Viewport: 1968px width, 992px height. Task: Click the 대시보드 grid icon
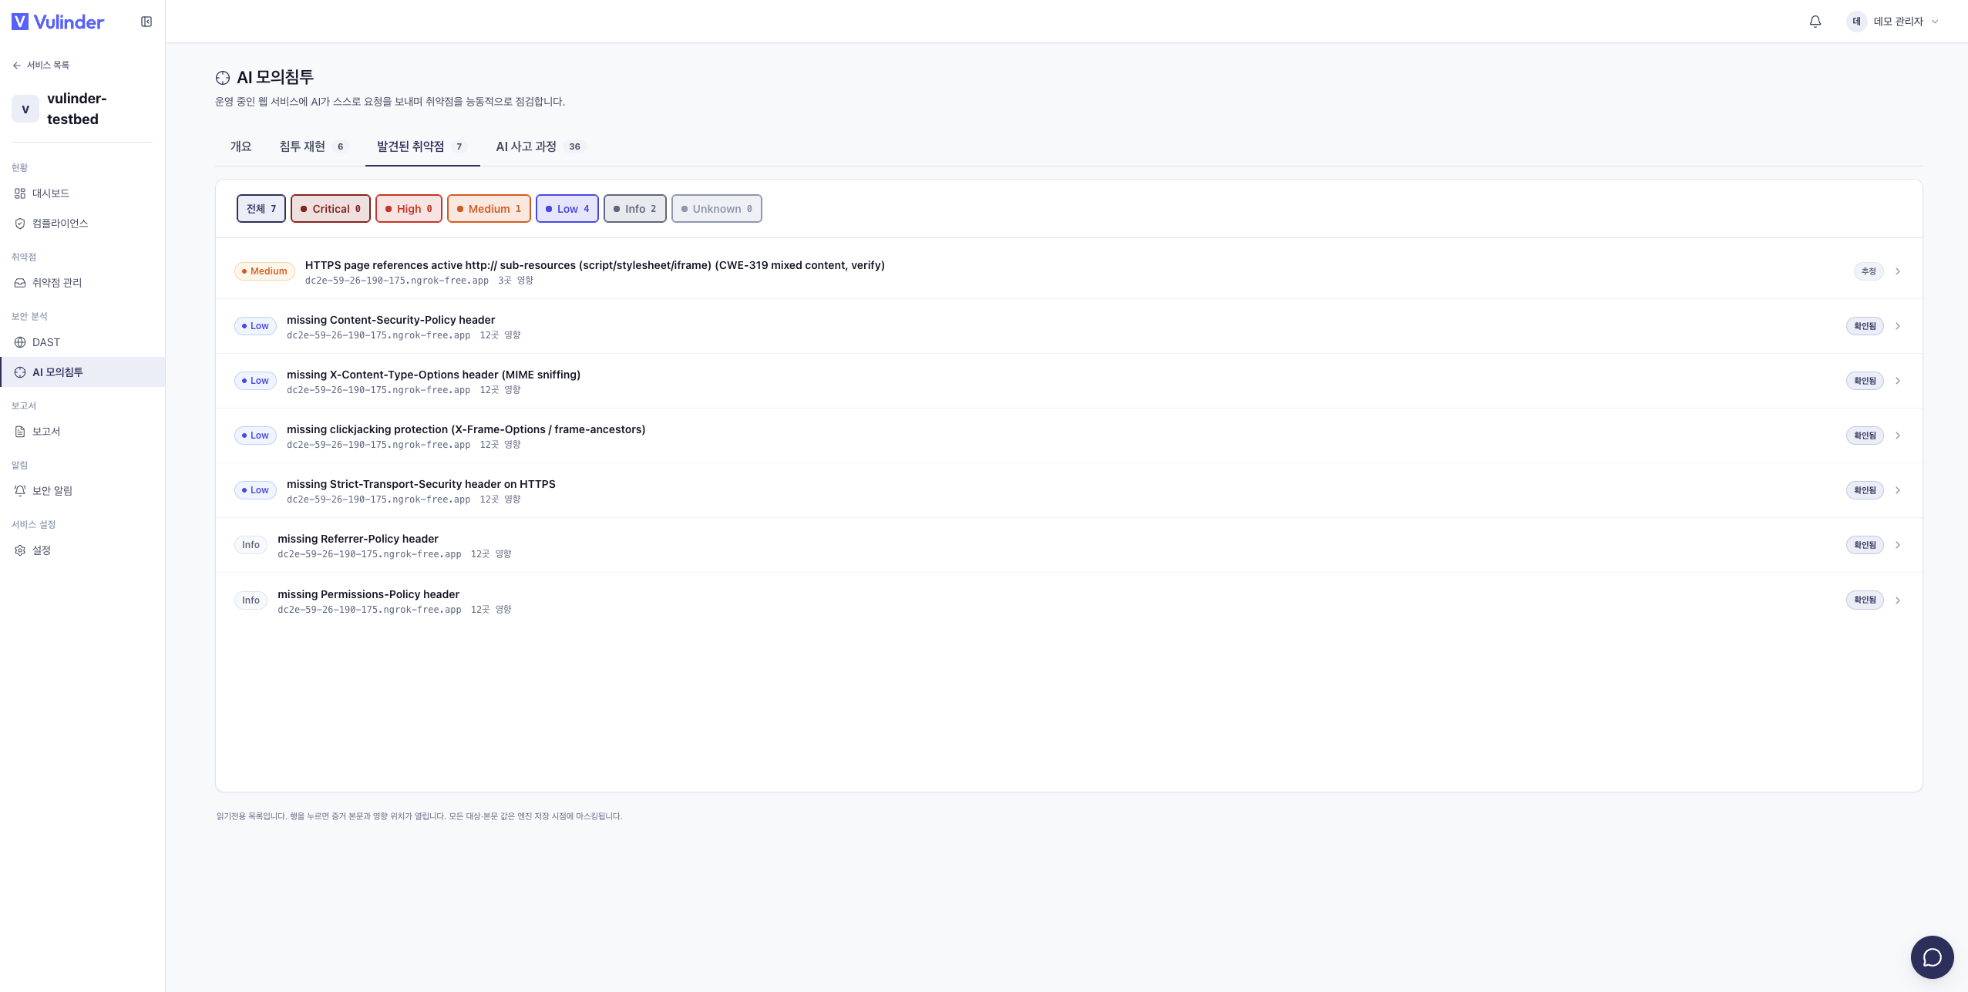tap(20, 193)
